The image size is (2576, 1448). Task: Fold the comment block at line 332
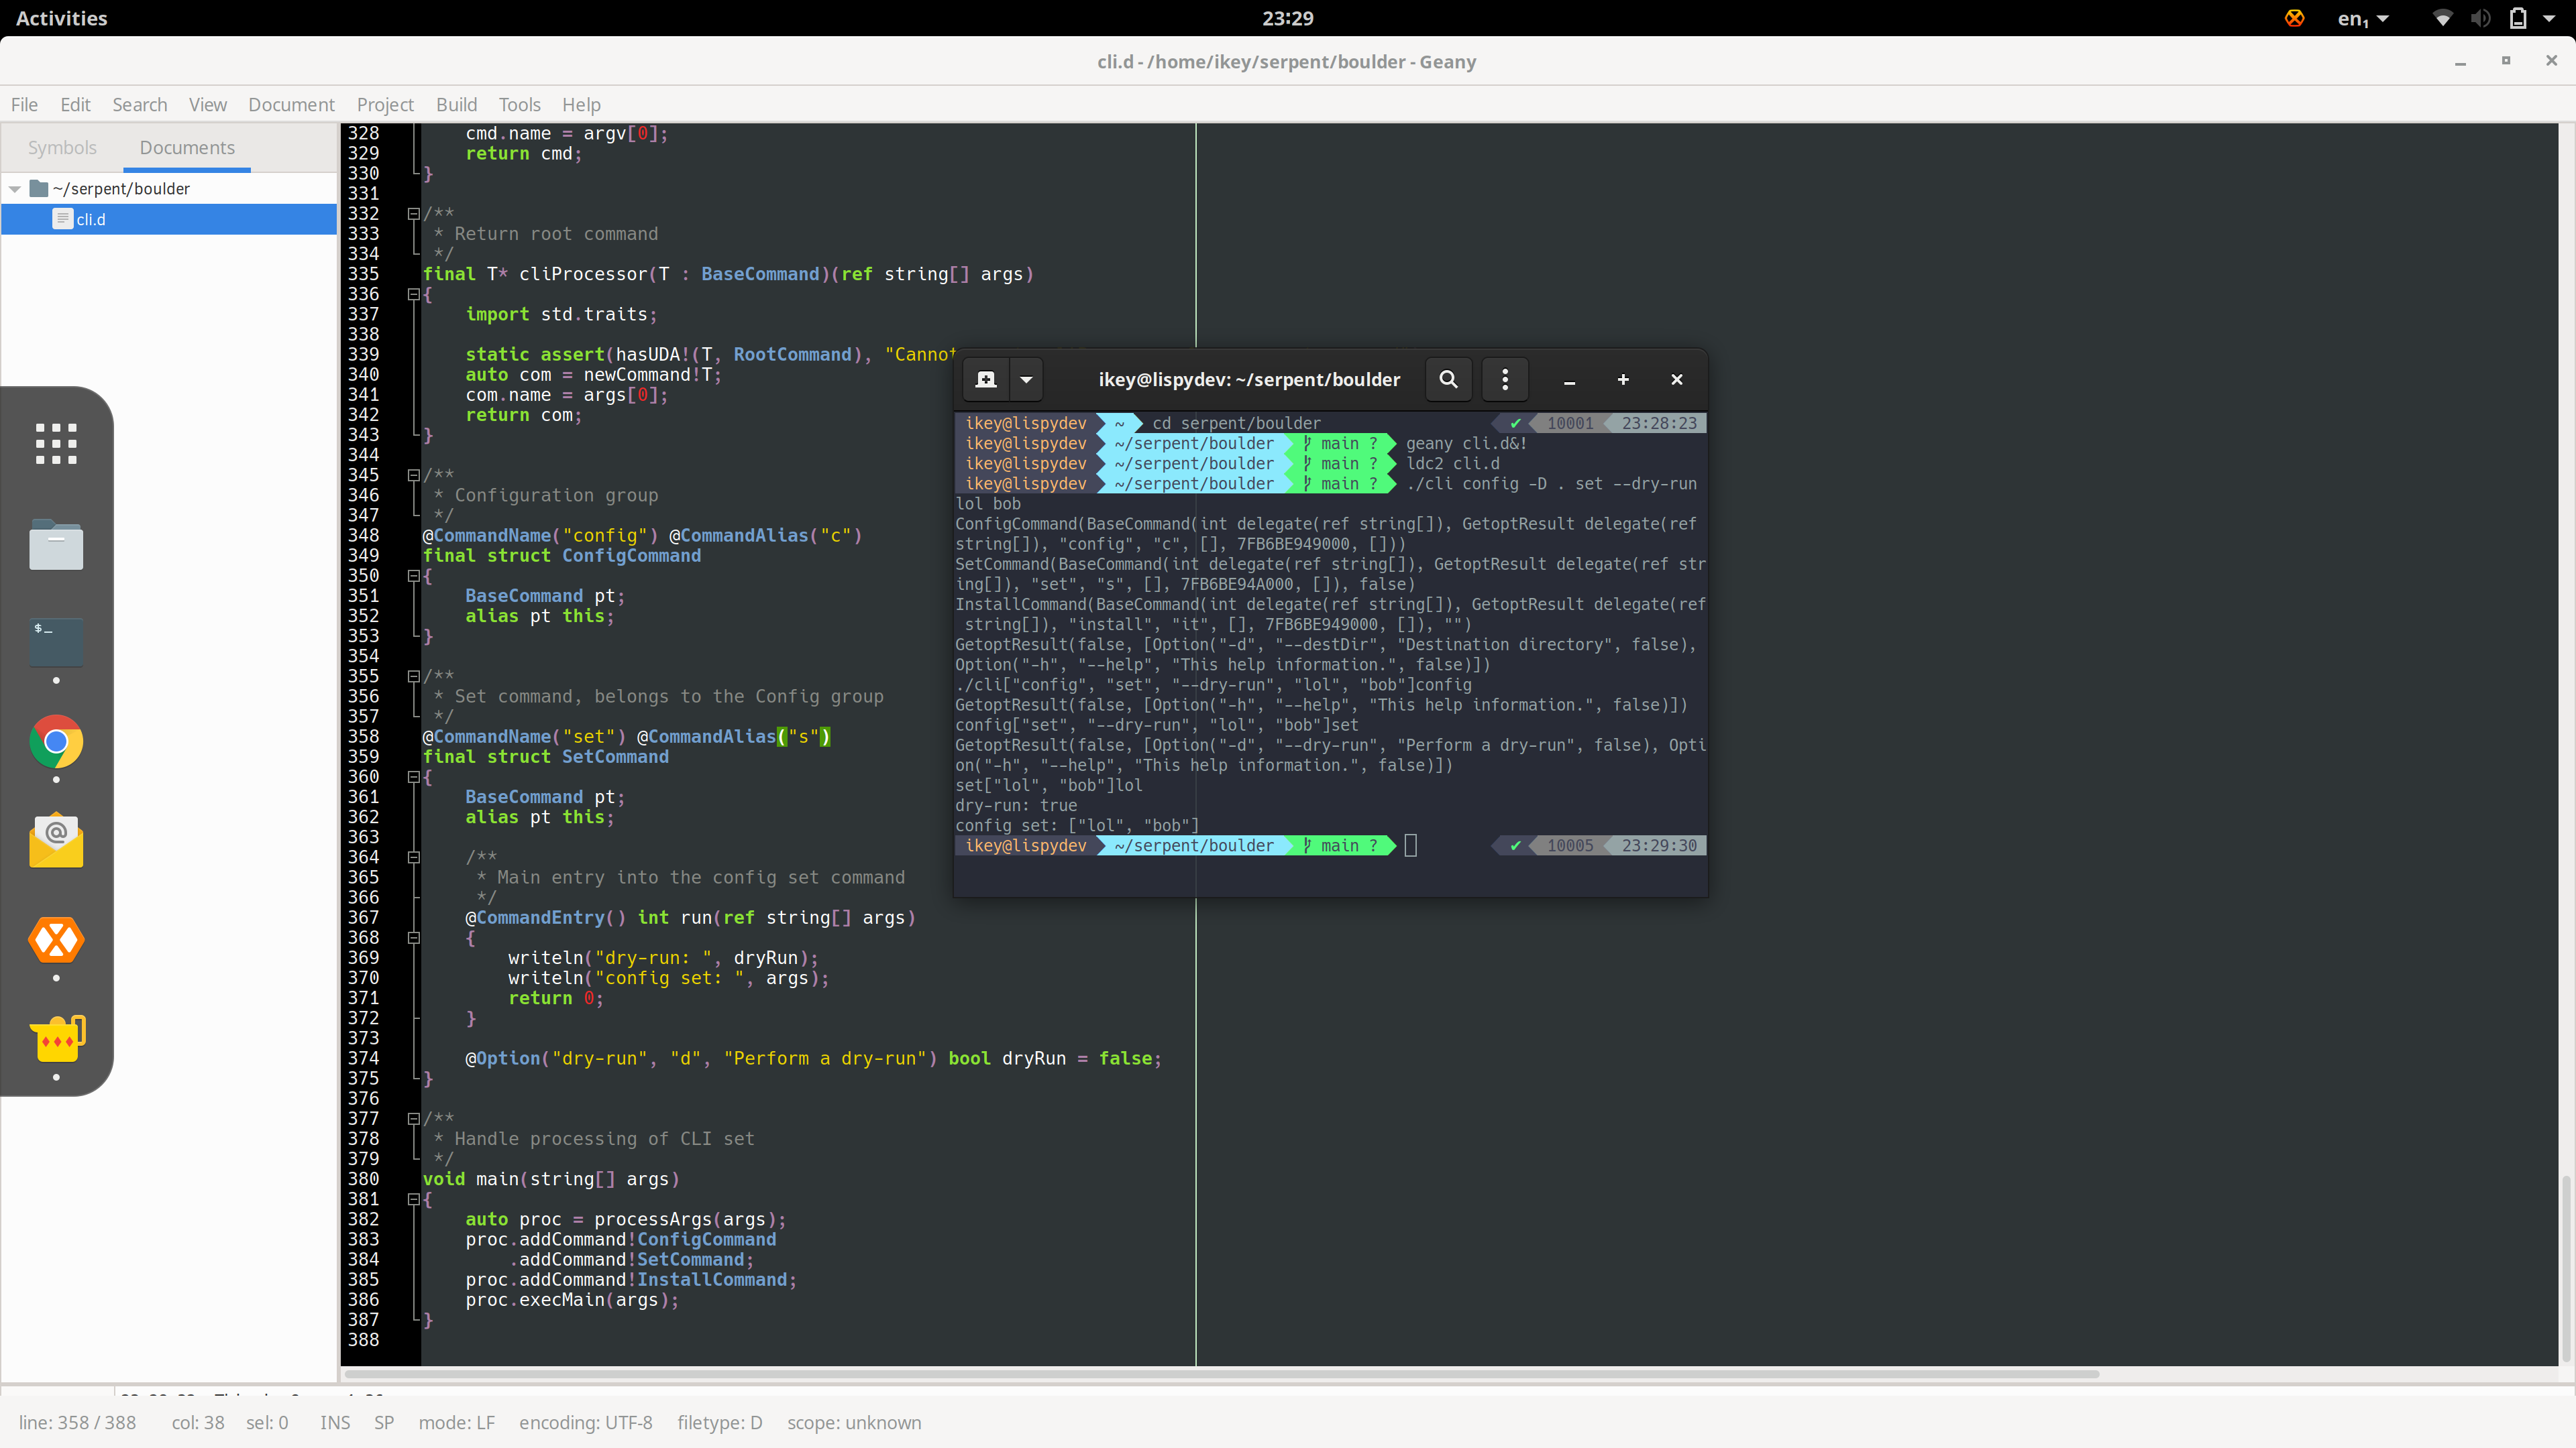[x=413, y=214]
